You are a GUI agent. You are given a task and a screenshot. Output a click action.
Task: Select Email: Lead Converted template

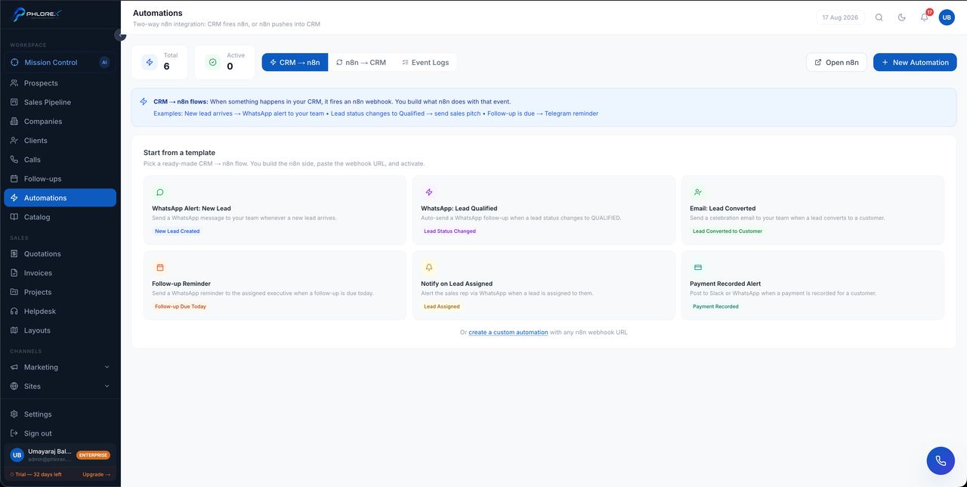pos(813,210)
